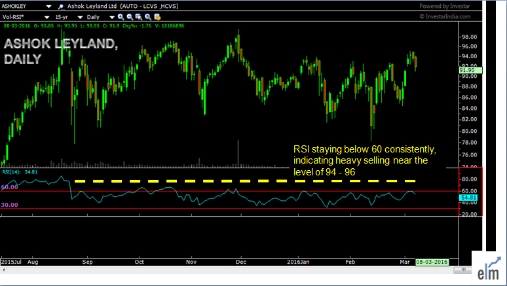Screen dimensions: 507x286
Task: Click the symbol search magnifier icon
Action: [61, 7]
